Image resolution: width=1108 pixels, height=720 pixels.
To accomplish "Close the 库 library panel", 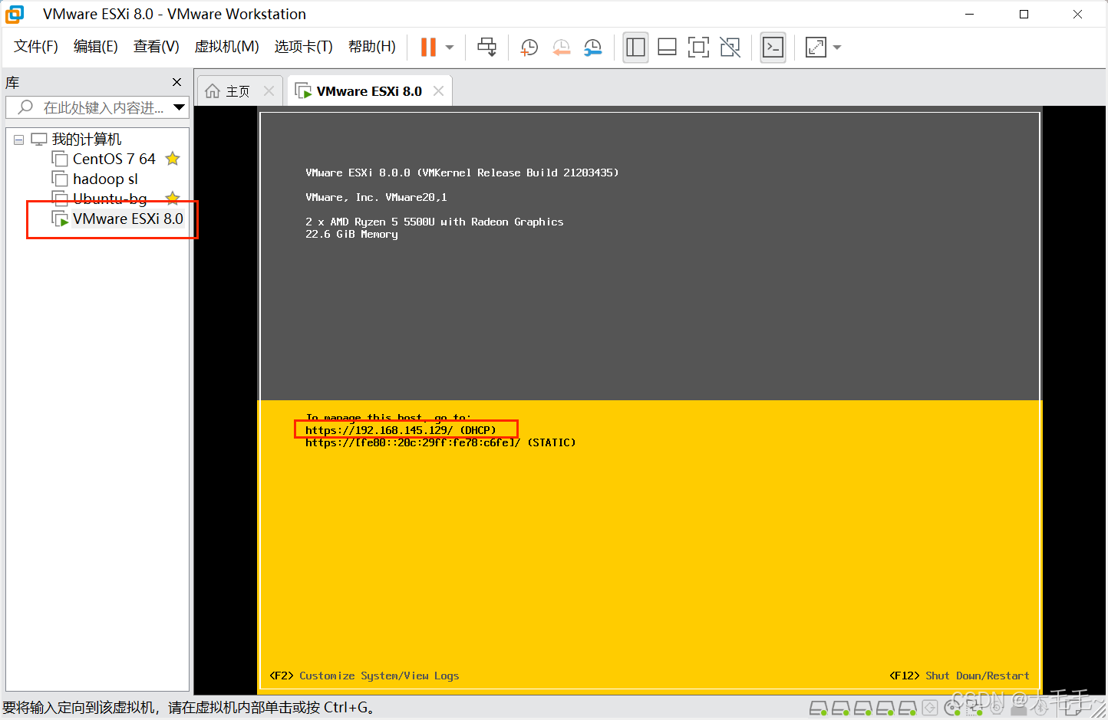I will [177, 82].
